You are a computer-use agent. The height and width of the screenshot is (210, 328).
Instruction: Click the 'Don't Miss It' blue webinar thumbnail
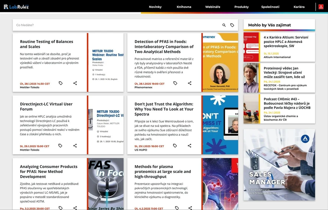pos(221,125)
